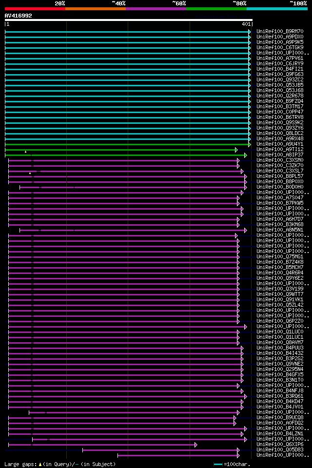Select UniRef100_C3XSM0 hit
This screenshot has height=468, width=312.
tap(280, 160)
